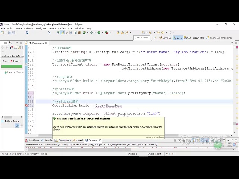Click the Run (green play) toolbar icon
239x179 pixels.
tap(99, 32)
